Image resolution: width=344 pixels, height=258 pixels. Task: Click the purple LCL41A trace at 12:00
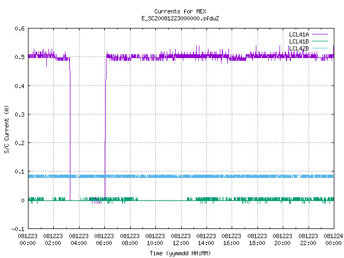pos(181,56)
